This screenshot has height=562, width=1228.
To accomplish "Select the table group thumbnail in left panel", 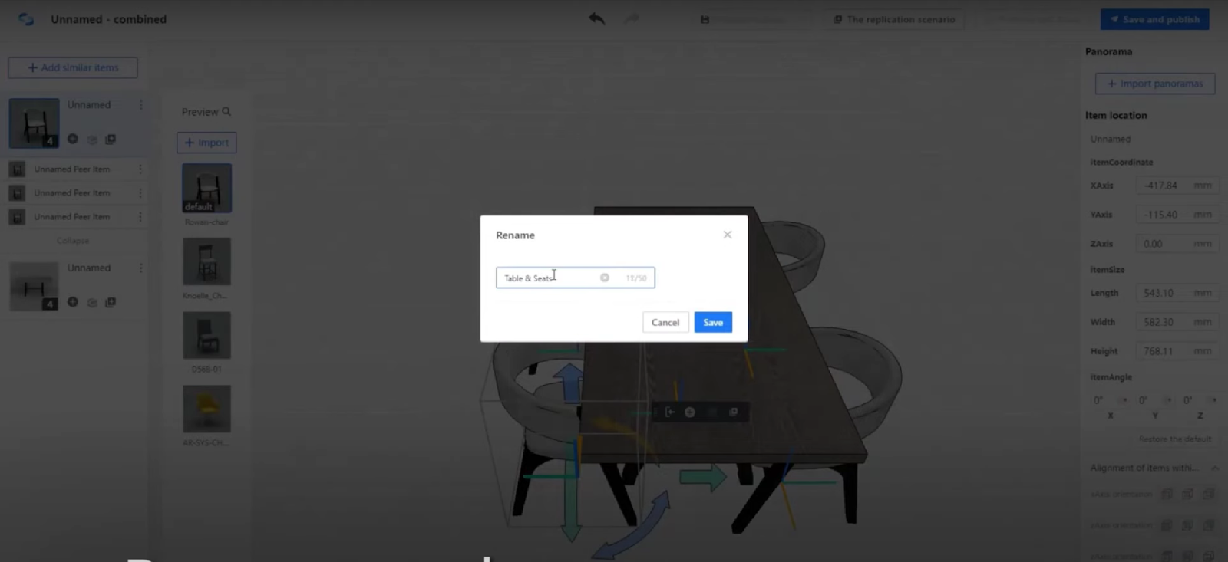I will [x=35, y=286].
